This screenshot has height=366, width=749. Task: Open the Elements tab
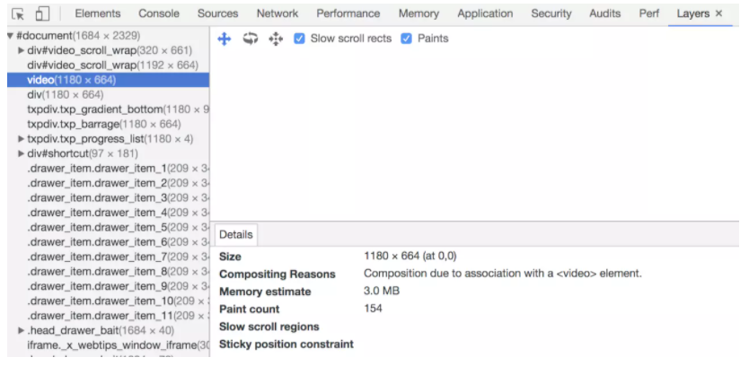point(98,13)
